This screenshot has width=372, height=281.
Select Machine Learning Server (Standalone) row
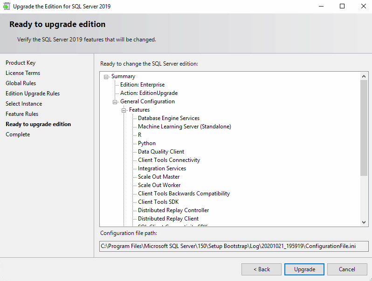(x=185, y=127)
